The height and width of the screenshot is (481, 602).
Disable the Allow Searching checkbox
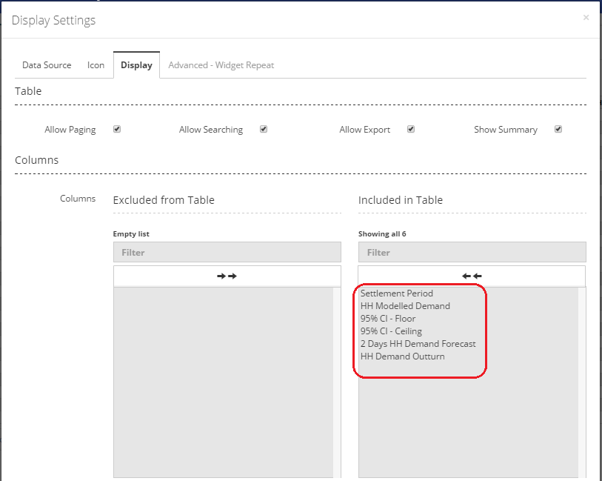(x=264, y=129)
